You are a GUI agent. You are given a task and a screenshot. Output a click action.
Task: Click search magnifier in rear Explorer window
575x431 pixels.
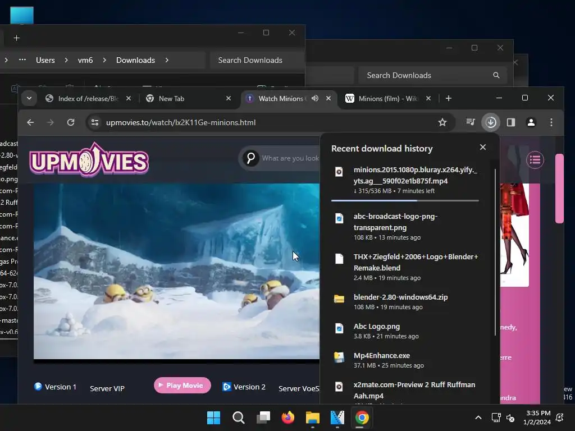(x=496, y=75)
